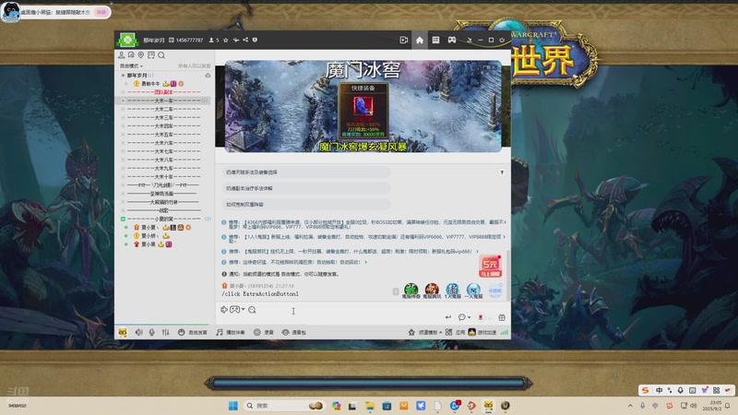Open the list layout tab icon
The width and height of the screenshot is (738, 415).
tap(435, 40)
